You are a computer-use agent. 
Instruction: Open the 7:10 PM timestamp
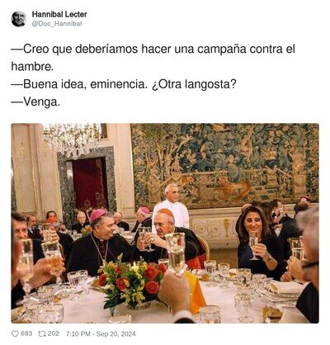point(78,334)
